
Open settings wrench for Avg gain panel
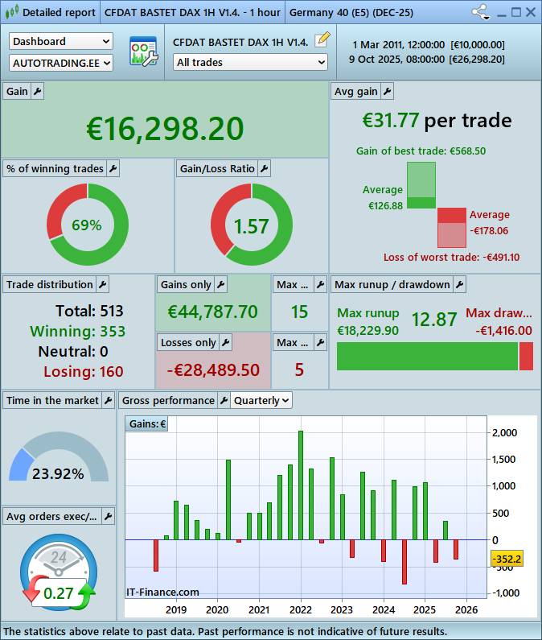coord(387,92)
